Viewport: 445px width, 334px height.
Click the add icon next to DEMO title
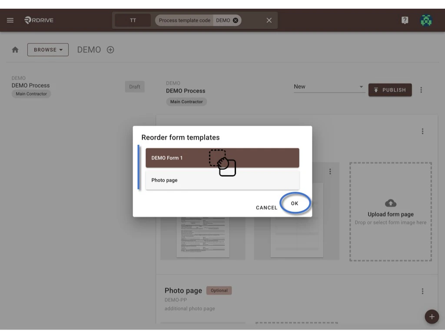tap(110, 50)
